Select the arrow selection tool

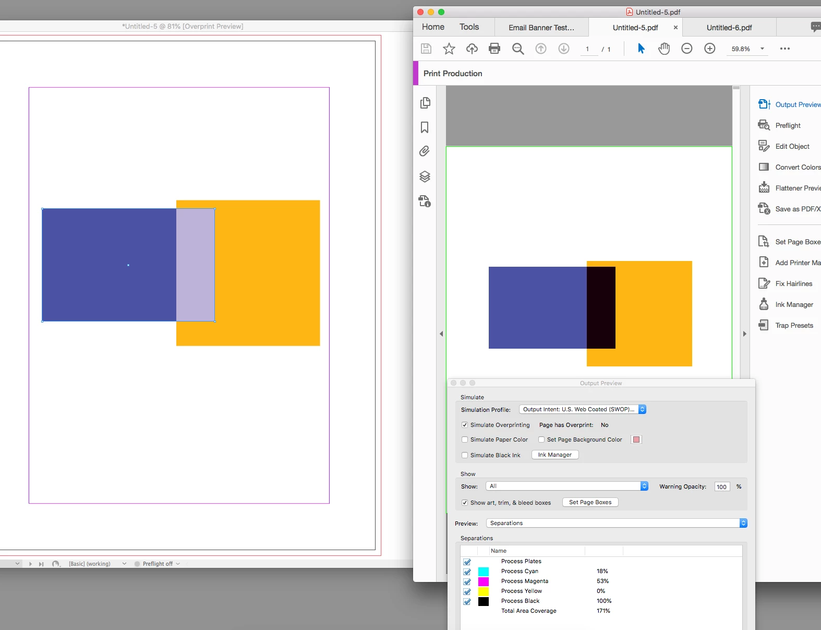(641, 49)
